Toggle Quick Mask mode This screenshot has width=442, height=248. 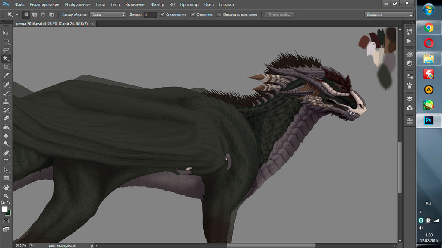coord(6,221)
